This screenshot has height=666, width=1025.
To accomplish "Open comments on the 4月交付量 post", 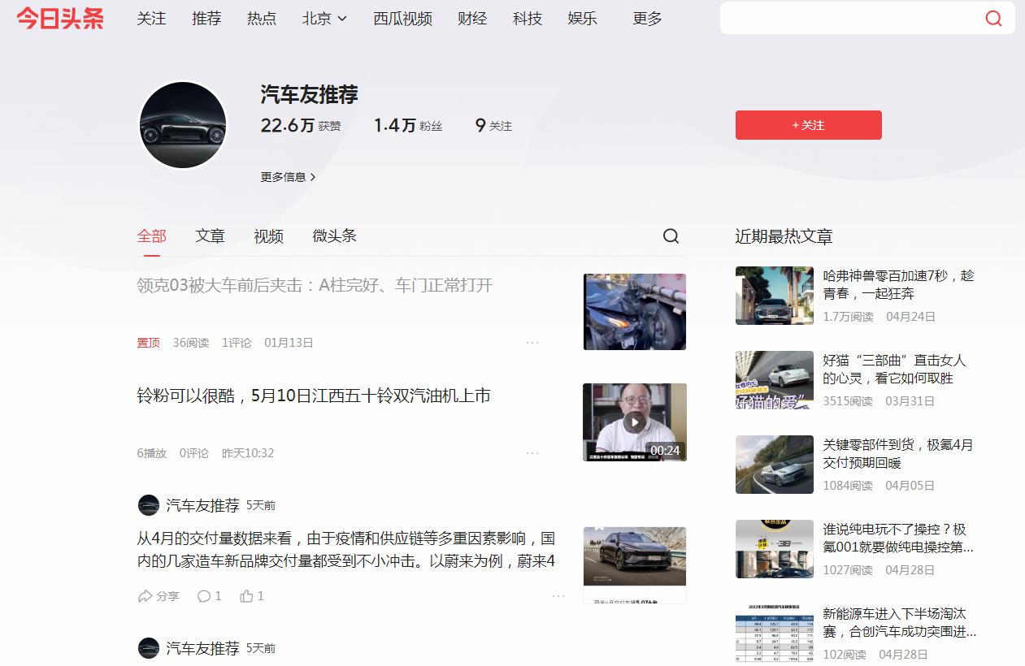I will tap(209, 596).
